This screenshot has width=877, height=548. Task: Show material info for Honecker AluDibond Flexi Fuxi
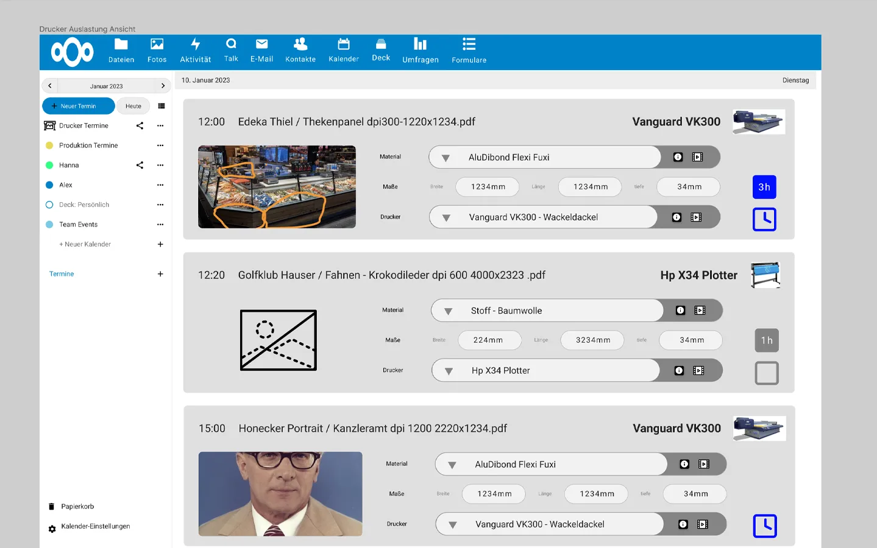pos(684,464)
